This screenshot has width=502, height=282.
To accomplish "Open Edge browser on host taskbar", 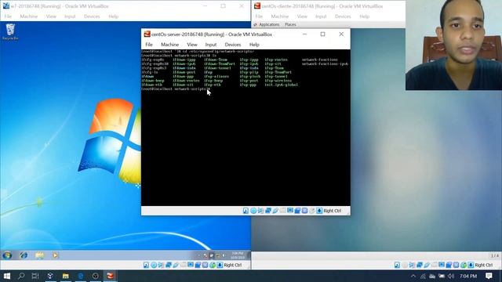I will [80, 276].
